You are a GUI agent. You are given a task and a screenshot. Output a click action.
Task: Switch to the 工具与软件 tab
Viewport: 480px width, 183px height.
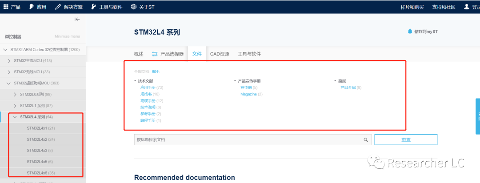[249, 54]
